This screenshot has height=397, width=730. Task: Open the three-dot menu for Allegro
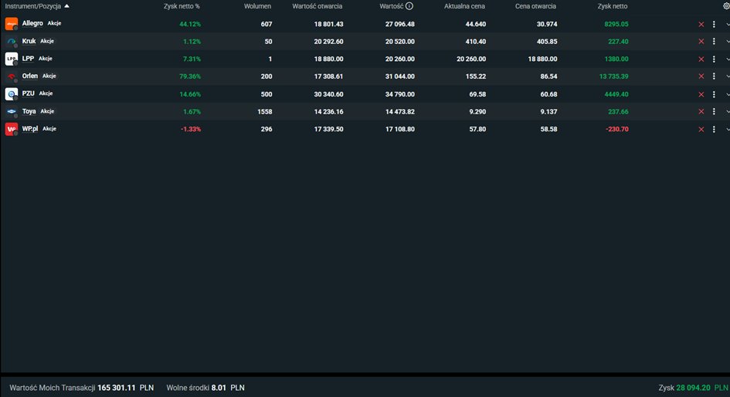click(714, 24)
